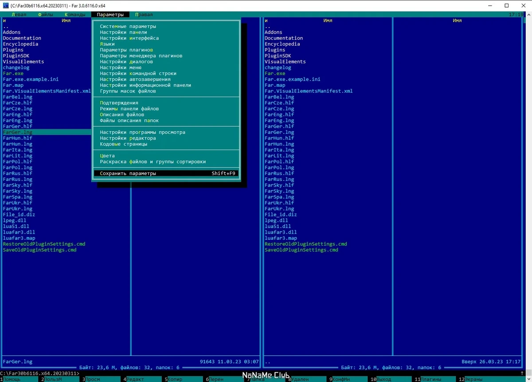Click Сохранить параметры Shift+F9 item
Image resolution: width=532 pixels, height=382 pixels.
(167, 173)
